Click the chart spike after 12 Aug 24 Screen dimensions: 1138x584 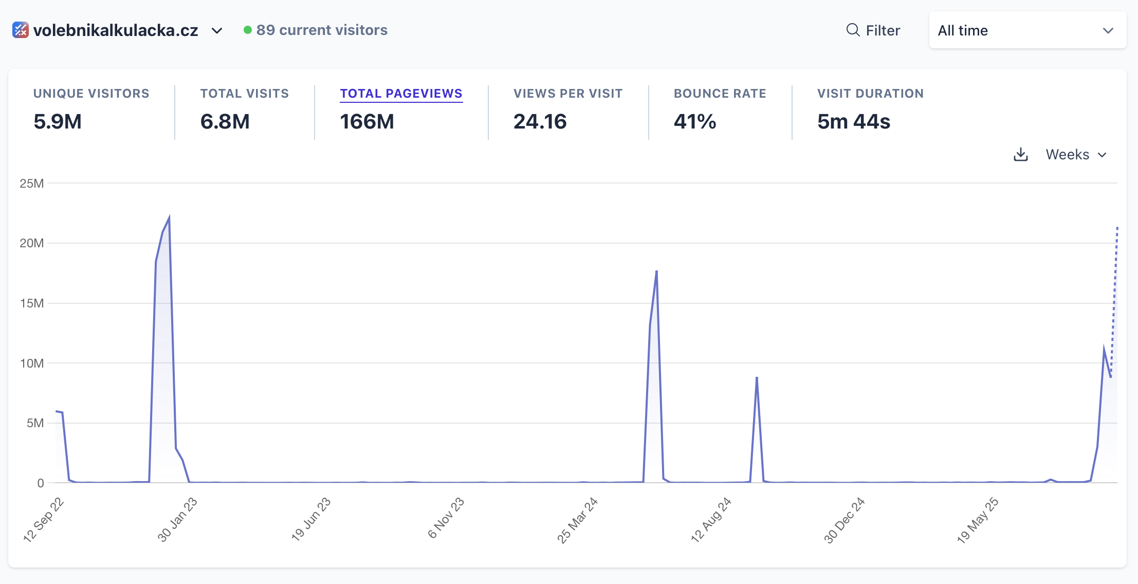point(757,379)
